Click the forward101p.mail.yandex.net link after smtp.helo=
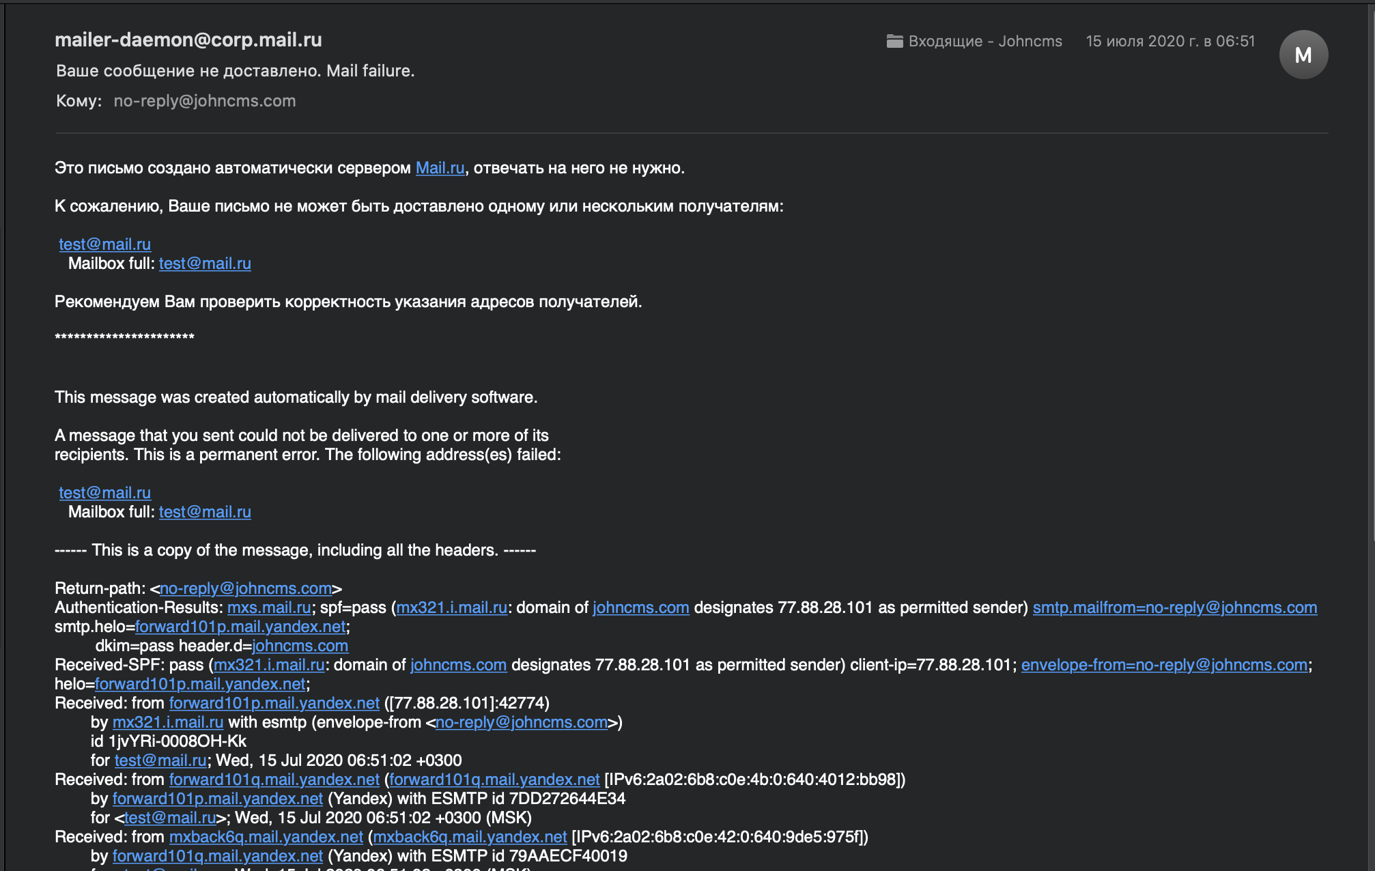Screen dimensions: 1375x871 240,627
